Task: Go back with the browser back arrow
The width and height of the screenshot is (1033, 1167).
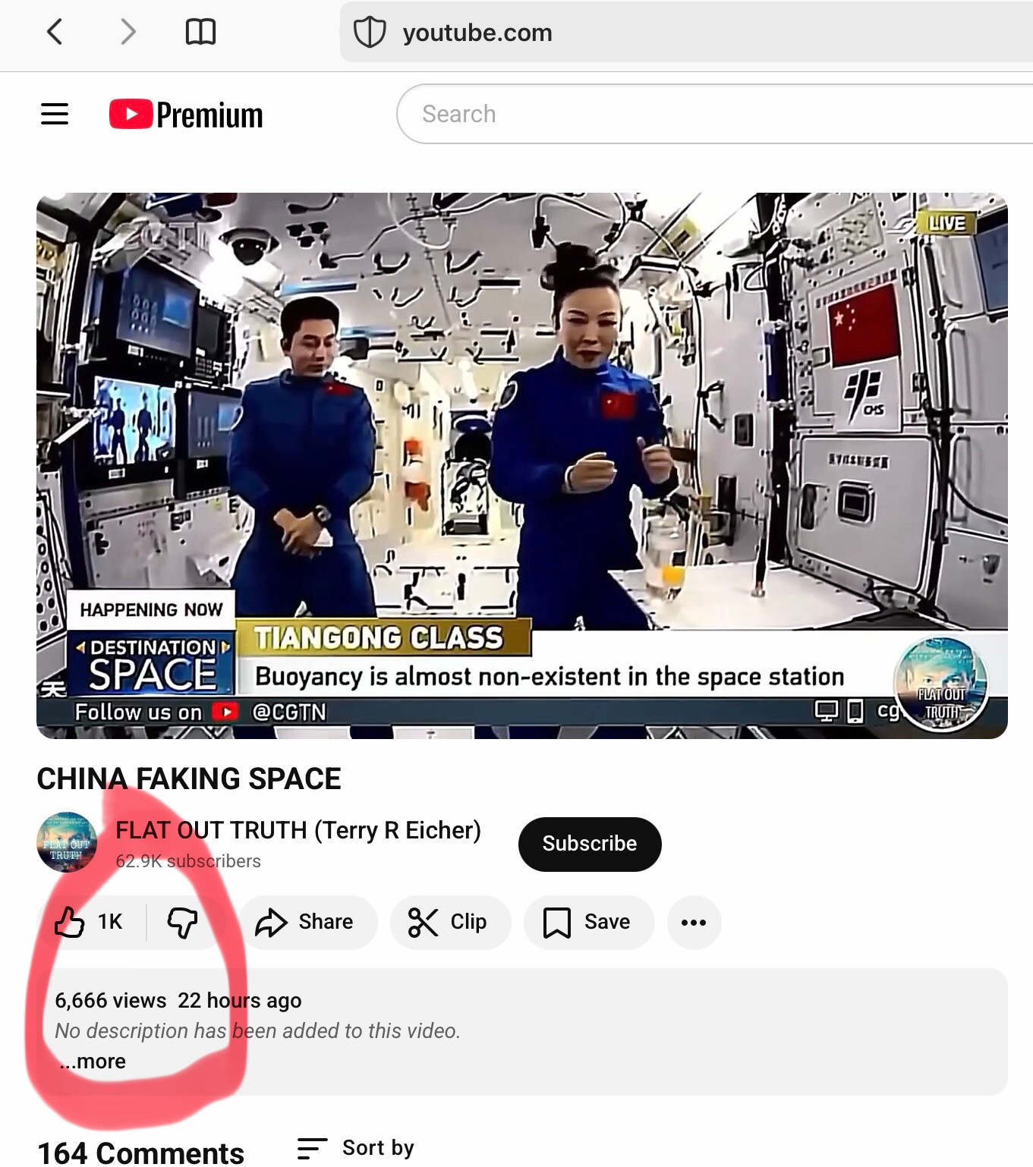Action: tap(55, 32)
